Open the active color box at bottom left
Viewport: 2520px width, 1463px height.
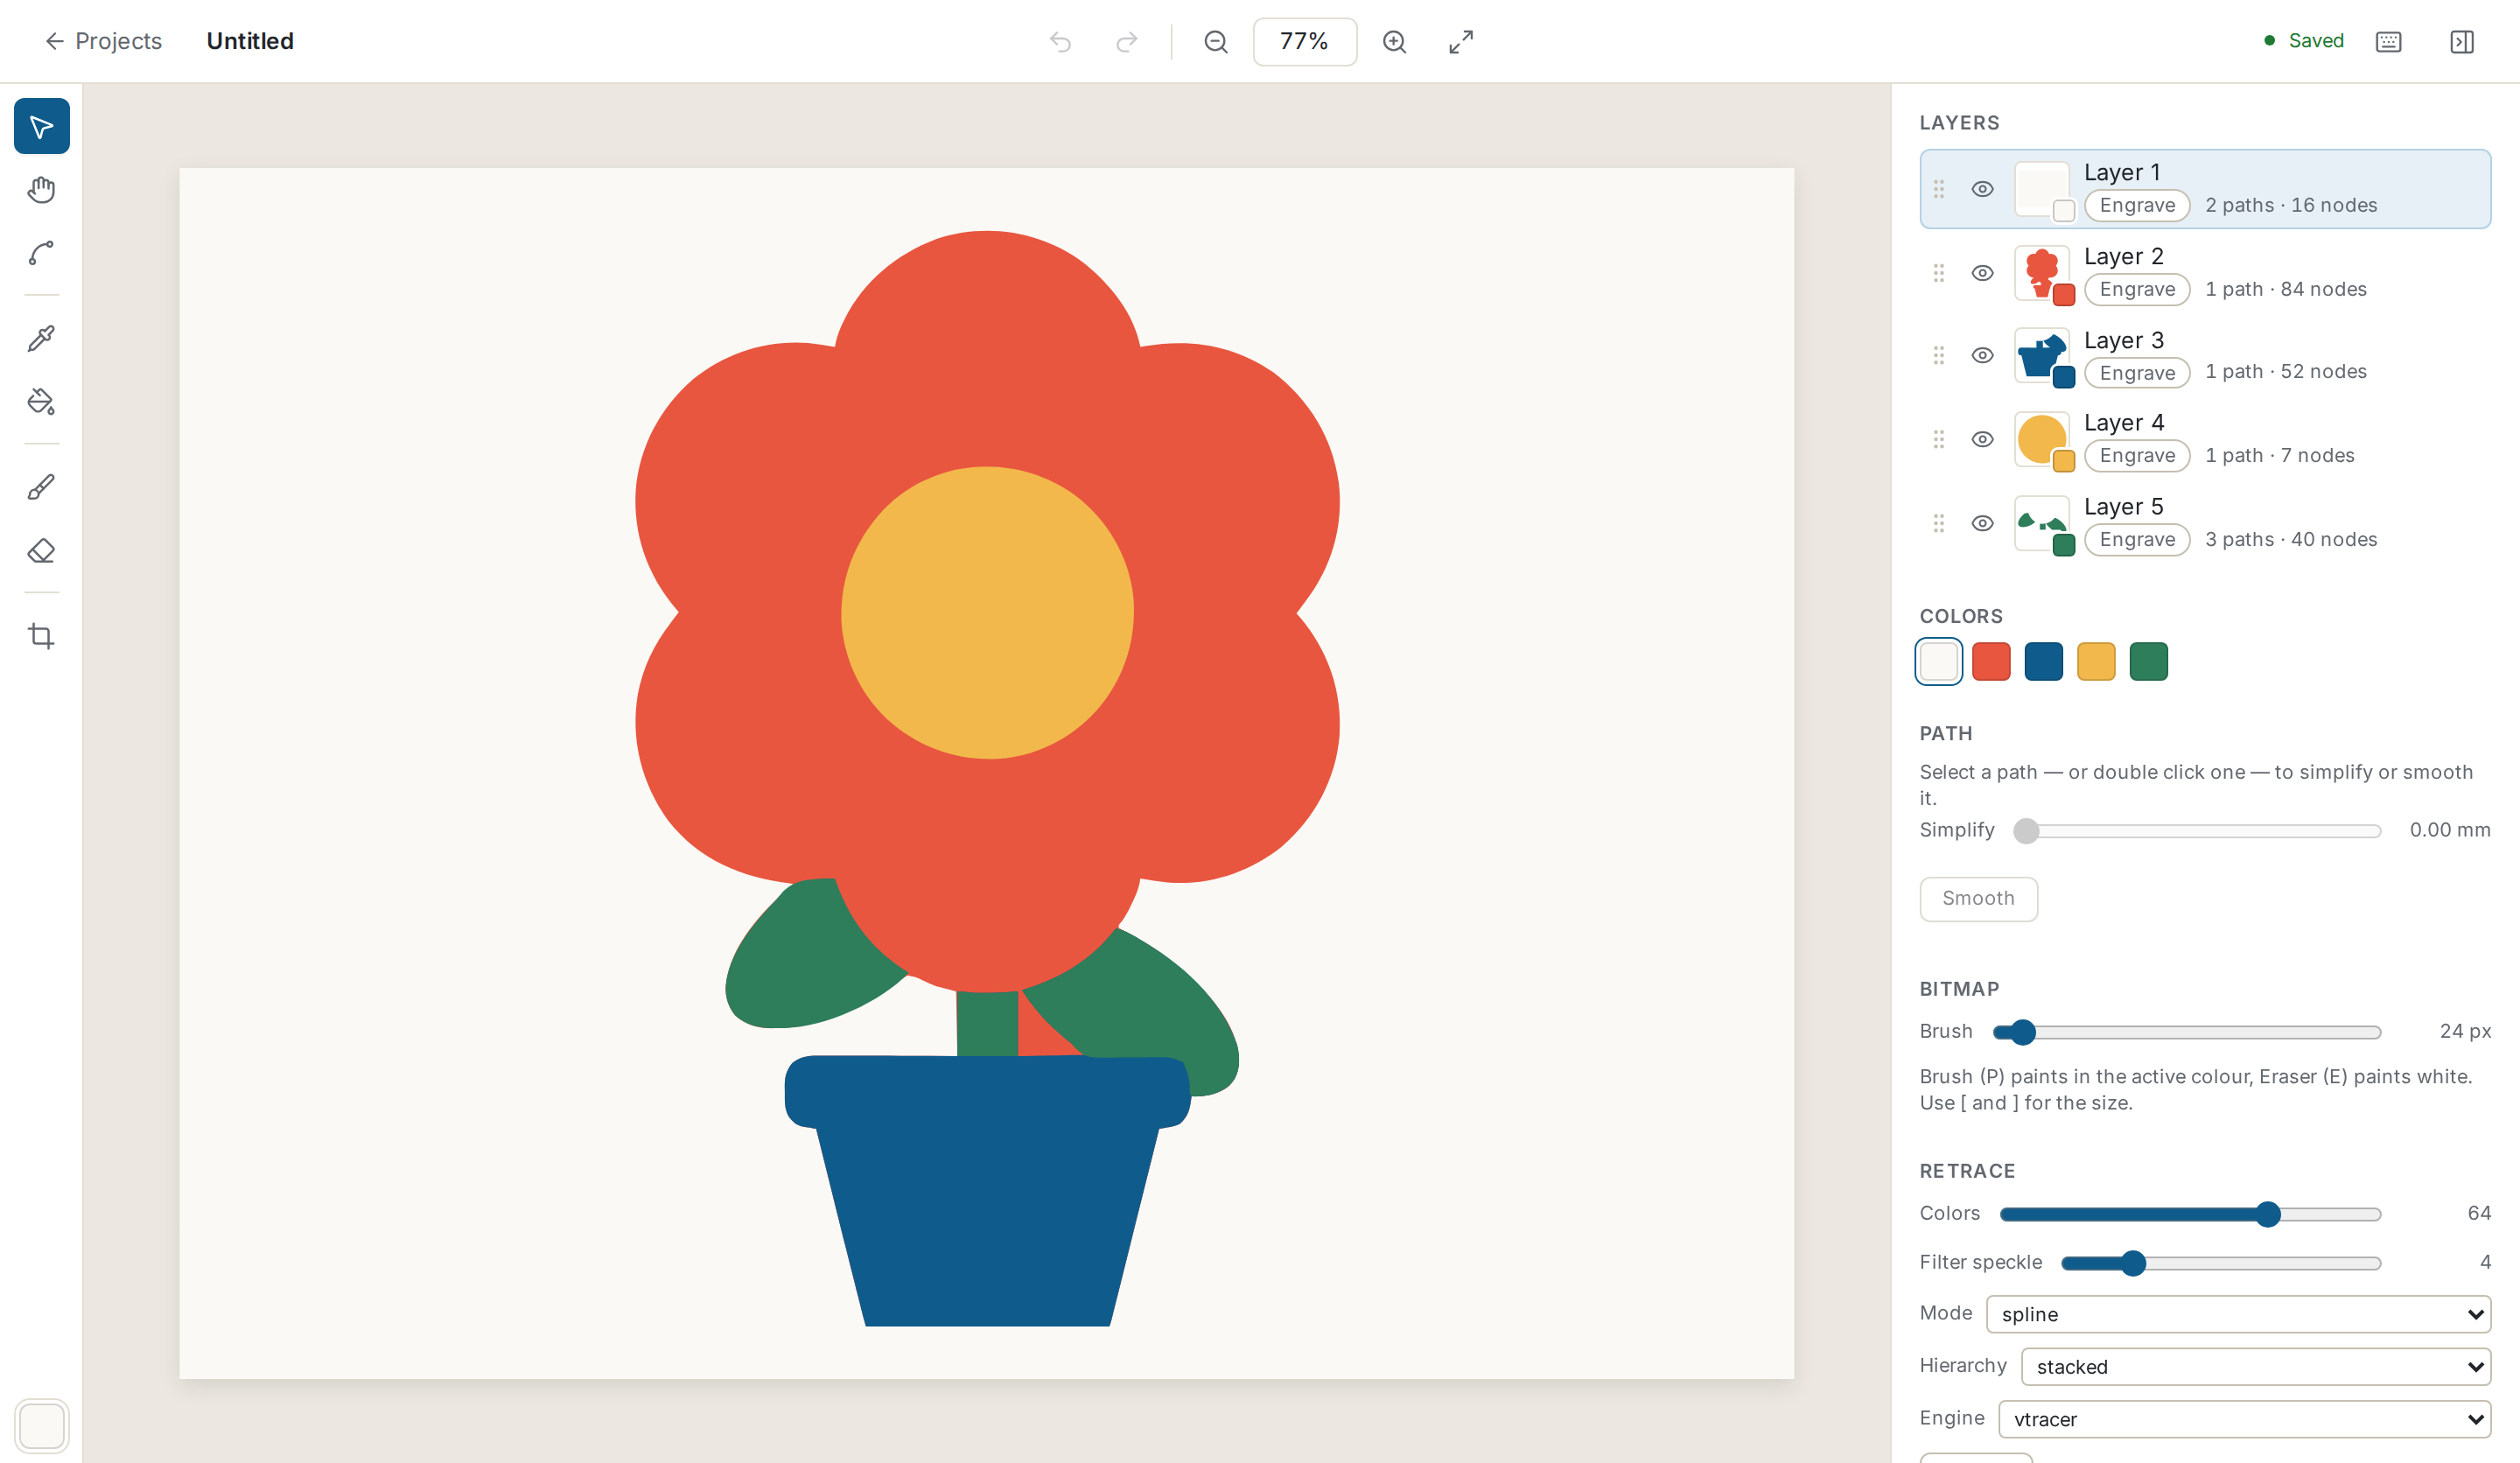click(x=41, y=1425)
